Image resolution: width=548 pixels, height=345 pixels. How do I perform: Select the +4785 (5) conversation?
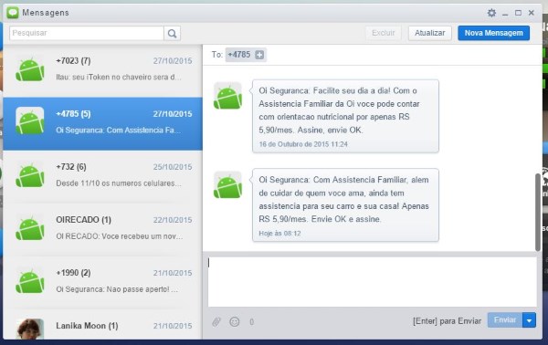[102, 124]
